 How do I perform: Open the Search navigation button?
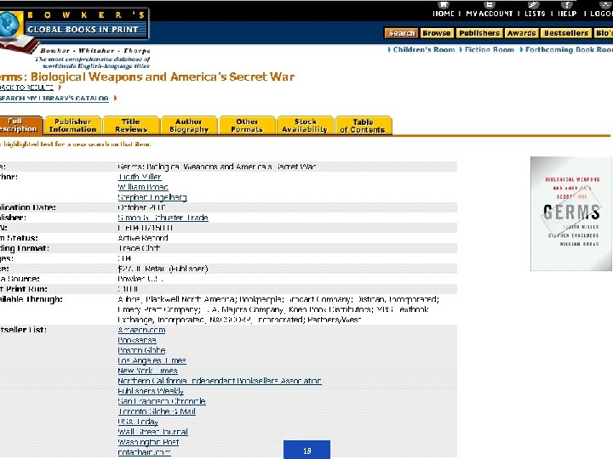click(x=402, y=33)
